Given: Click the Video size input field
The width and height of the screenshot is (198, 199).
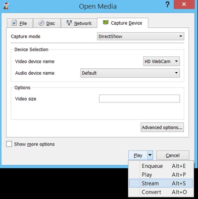Looking at the screenshot, I should point(140,99).
